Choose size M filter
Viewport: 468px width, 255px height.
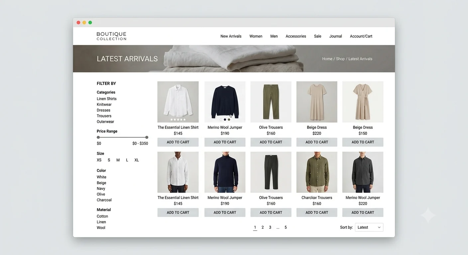coord(118,160)
